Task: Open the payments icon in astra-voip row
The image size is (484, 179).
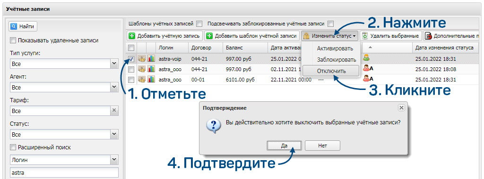Action: point(142,58)
